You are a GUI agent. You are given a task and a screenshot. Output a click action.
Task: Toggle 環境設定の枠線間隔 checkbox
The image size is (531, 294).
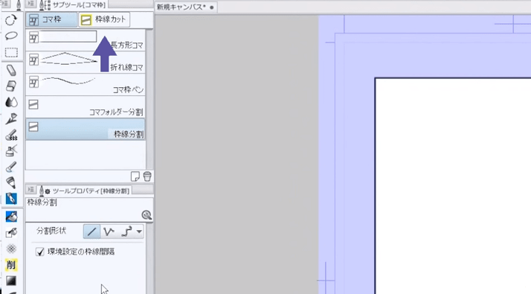click(x=40, y=252)
